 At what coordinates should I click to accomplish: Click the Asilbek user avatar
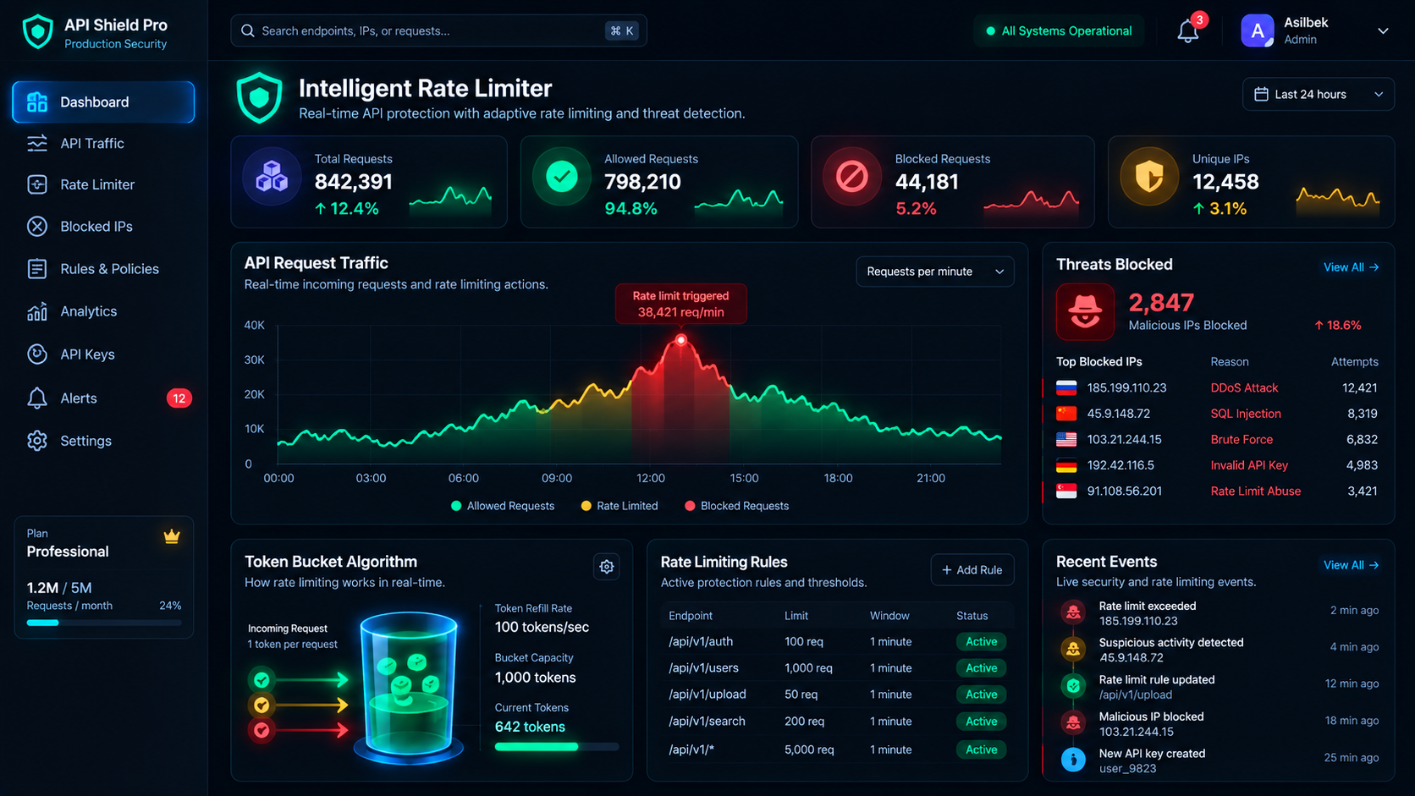[1258, 31]
